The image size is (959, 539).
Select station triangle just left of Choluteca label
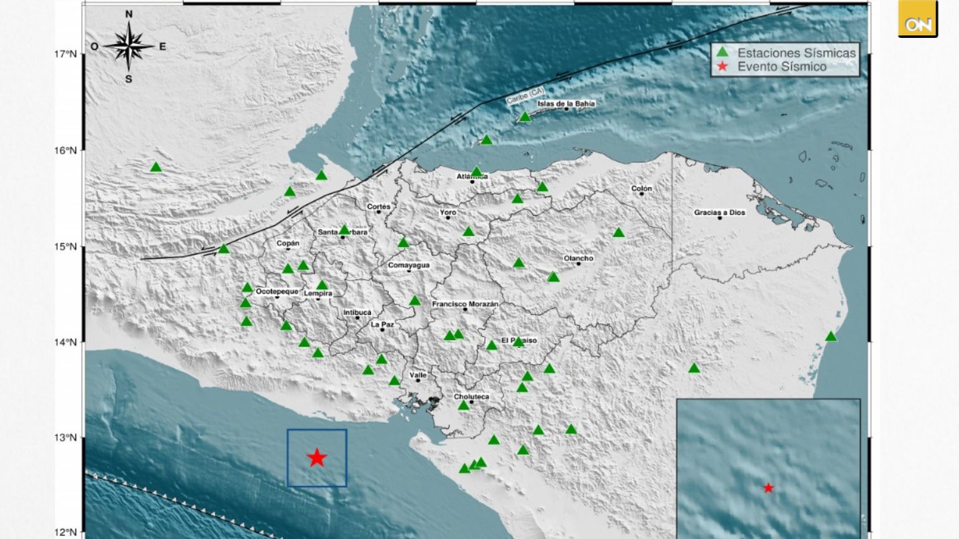[464, 405]
